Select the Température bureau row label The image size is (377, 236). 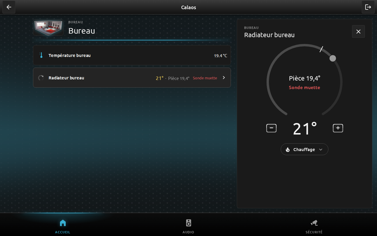tap(70, 55)
